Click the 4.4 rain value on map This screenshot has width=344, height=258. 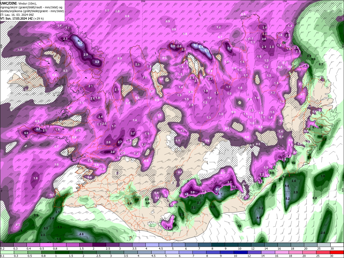[x=287, y=186]
